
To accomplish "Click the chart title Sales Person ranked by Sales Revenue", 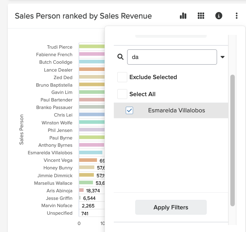I will (83, 16).
